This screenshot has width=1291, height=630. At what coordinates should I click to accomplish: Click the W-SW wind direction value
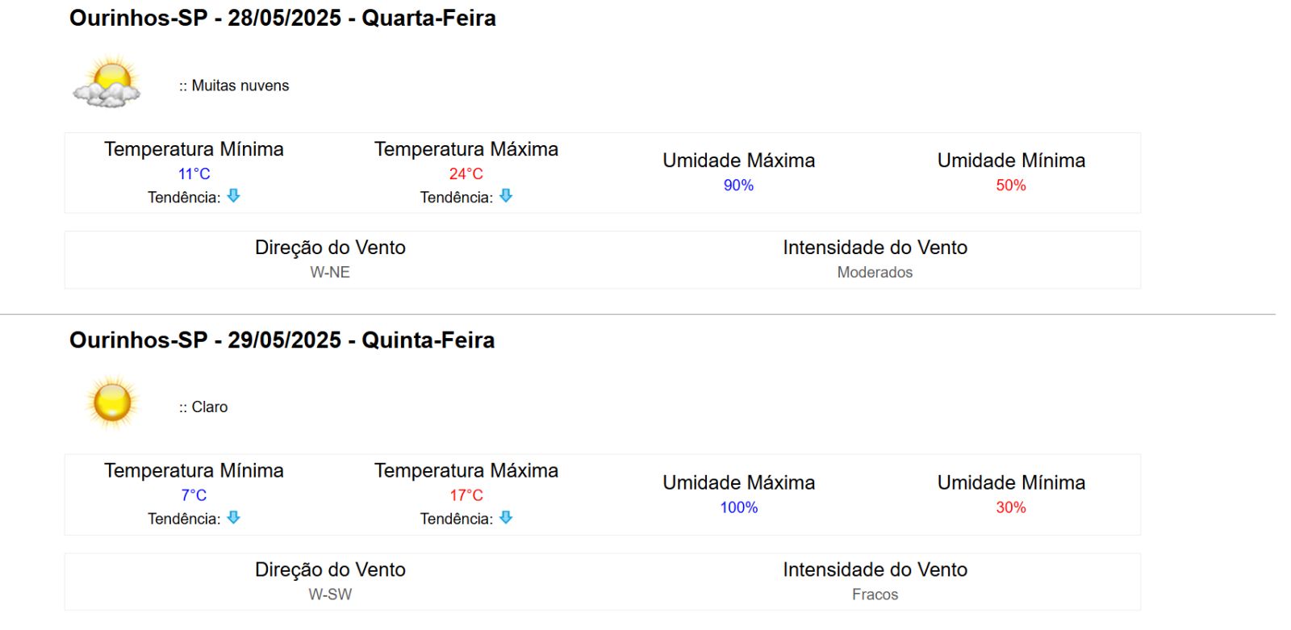330,595
